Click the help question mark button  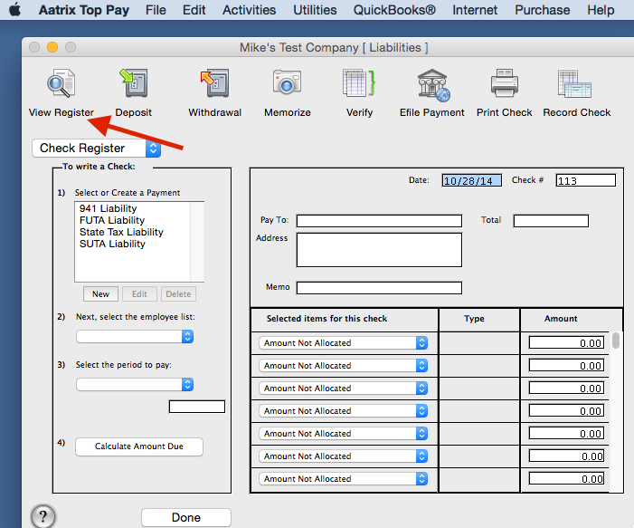(43, 516)
